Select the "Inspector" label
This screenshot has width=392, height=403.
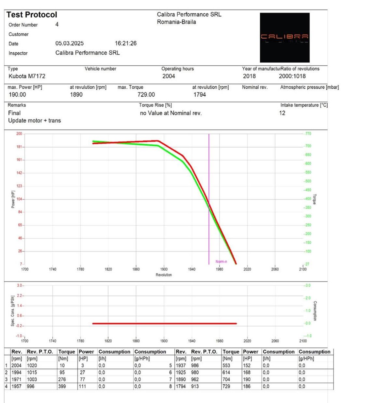pos(18,53)
